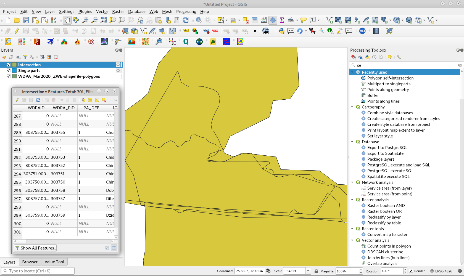Open a project with folder icon
Image resolution: width=464 pixels, height=276 pixels.
pyautogui.click(x=17, y=20)
